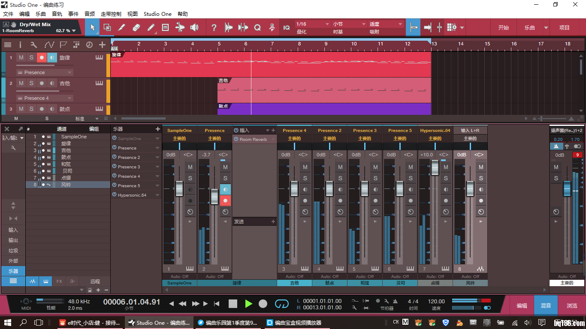Open the 音轨 menu
The height and width of the screenshot is (329, 586).
click(x=57, y=14)
